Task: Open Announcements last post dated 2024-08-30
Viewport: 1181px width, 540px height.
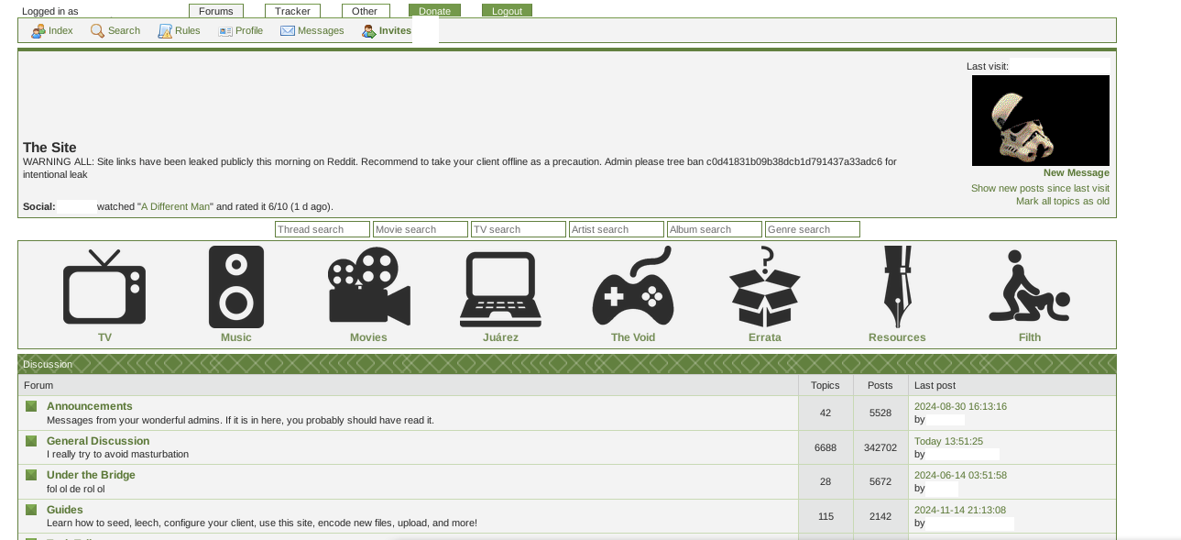Action: coord(960,406)
